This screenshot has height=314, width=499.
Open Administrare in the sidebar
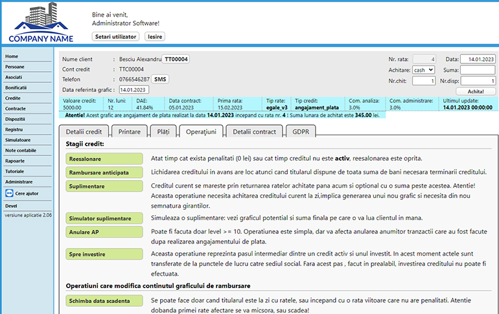click(x=19, y=182)
